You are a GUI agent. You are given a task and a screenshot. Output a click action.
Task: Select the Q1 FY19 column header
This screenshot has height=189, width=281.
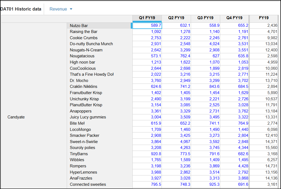[x=147, y=18]
